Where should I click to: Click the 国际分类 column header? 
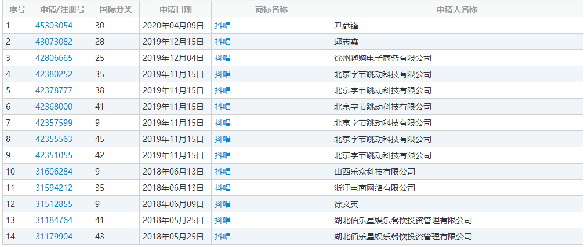(115, 10)
